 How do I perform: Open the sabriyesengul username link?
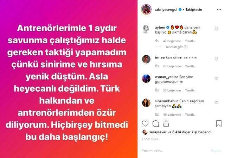click(x=166, y=10)
